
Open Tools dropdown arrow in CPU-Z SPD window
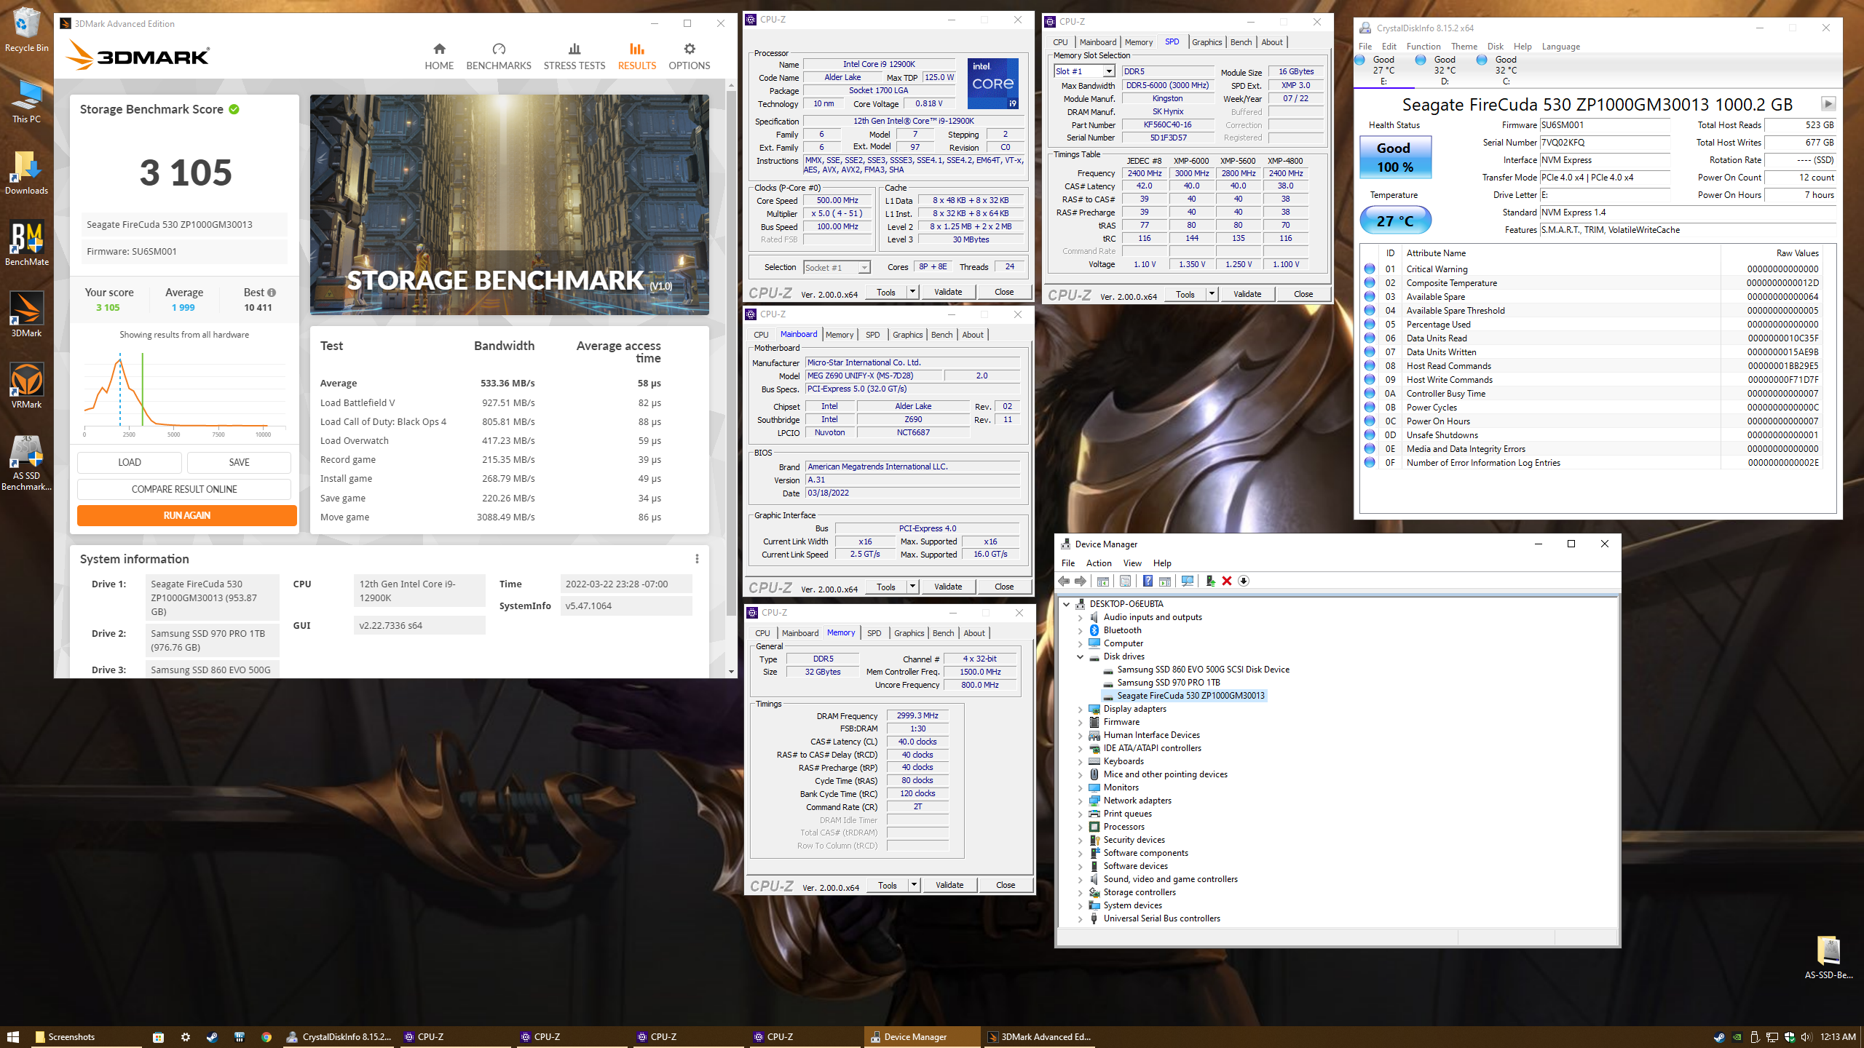pyautogui.click(x=1212, y=294)
